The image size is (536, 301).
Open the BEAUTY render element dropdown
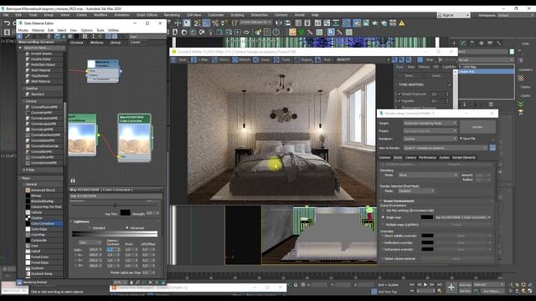pyautogui.click(x=363, y=59)
